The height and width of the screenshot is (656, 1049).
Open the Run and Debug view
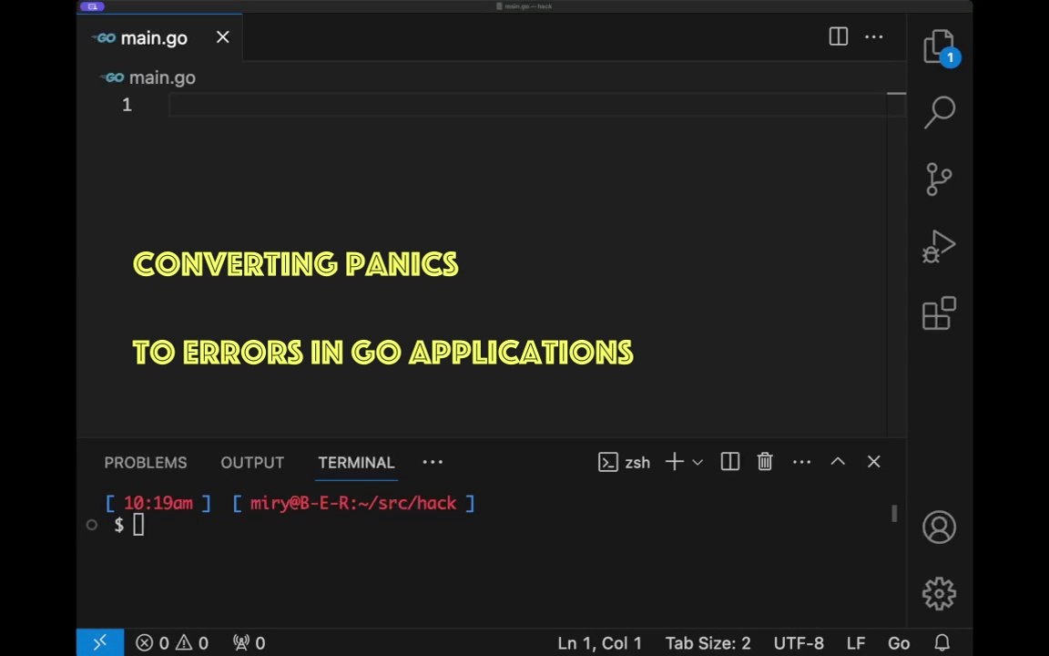[x=940, y=246]
